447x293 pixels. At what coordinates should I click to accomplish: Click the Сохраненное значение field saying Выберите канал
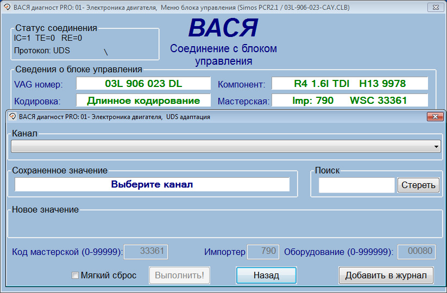152,184
